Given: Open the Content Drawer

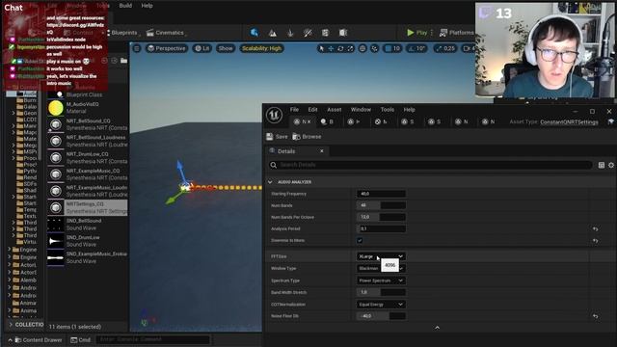Looking at the screenshot, I should [39, 340].
